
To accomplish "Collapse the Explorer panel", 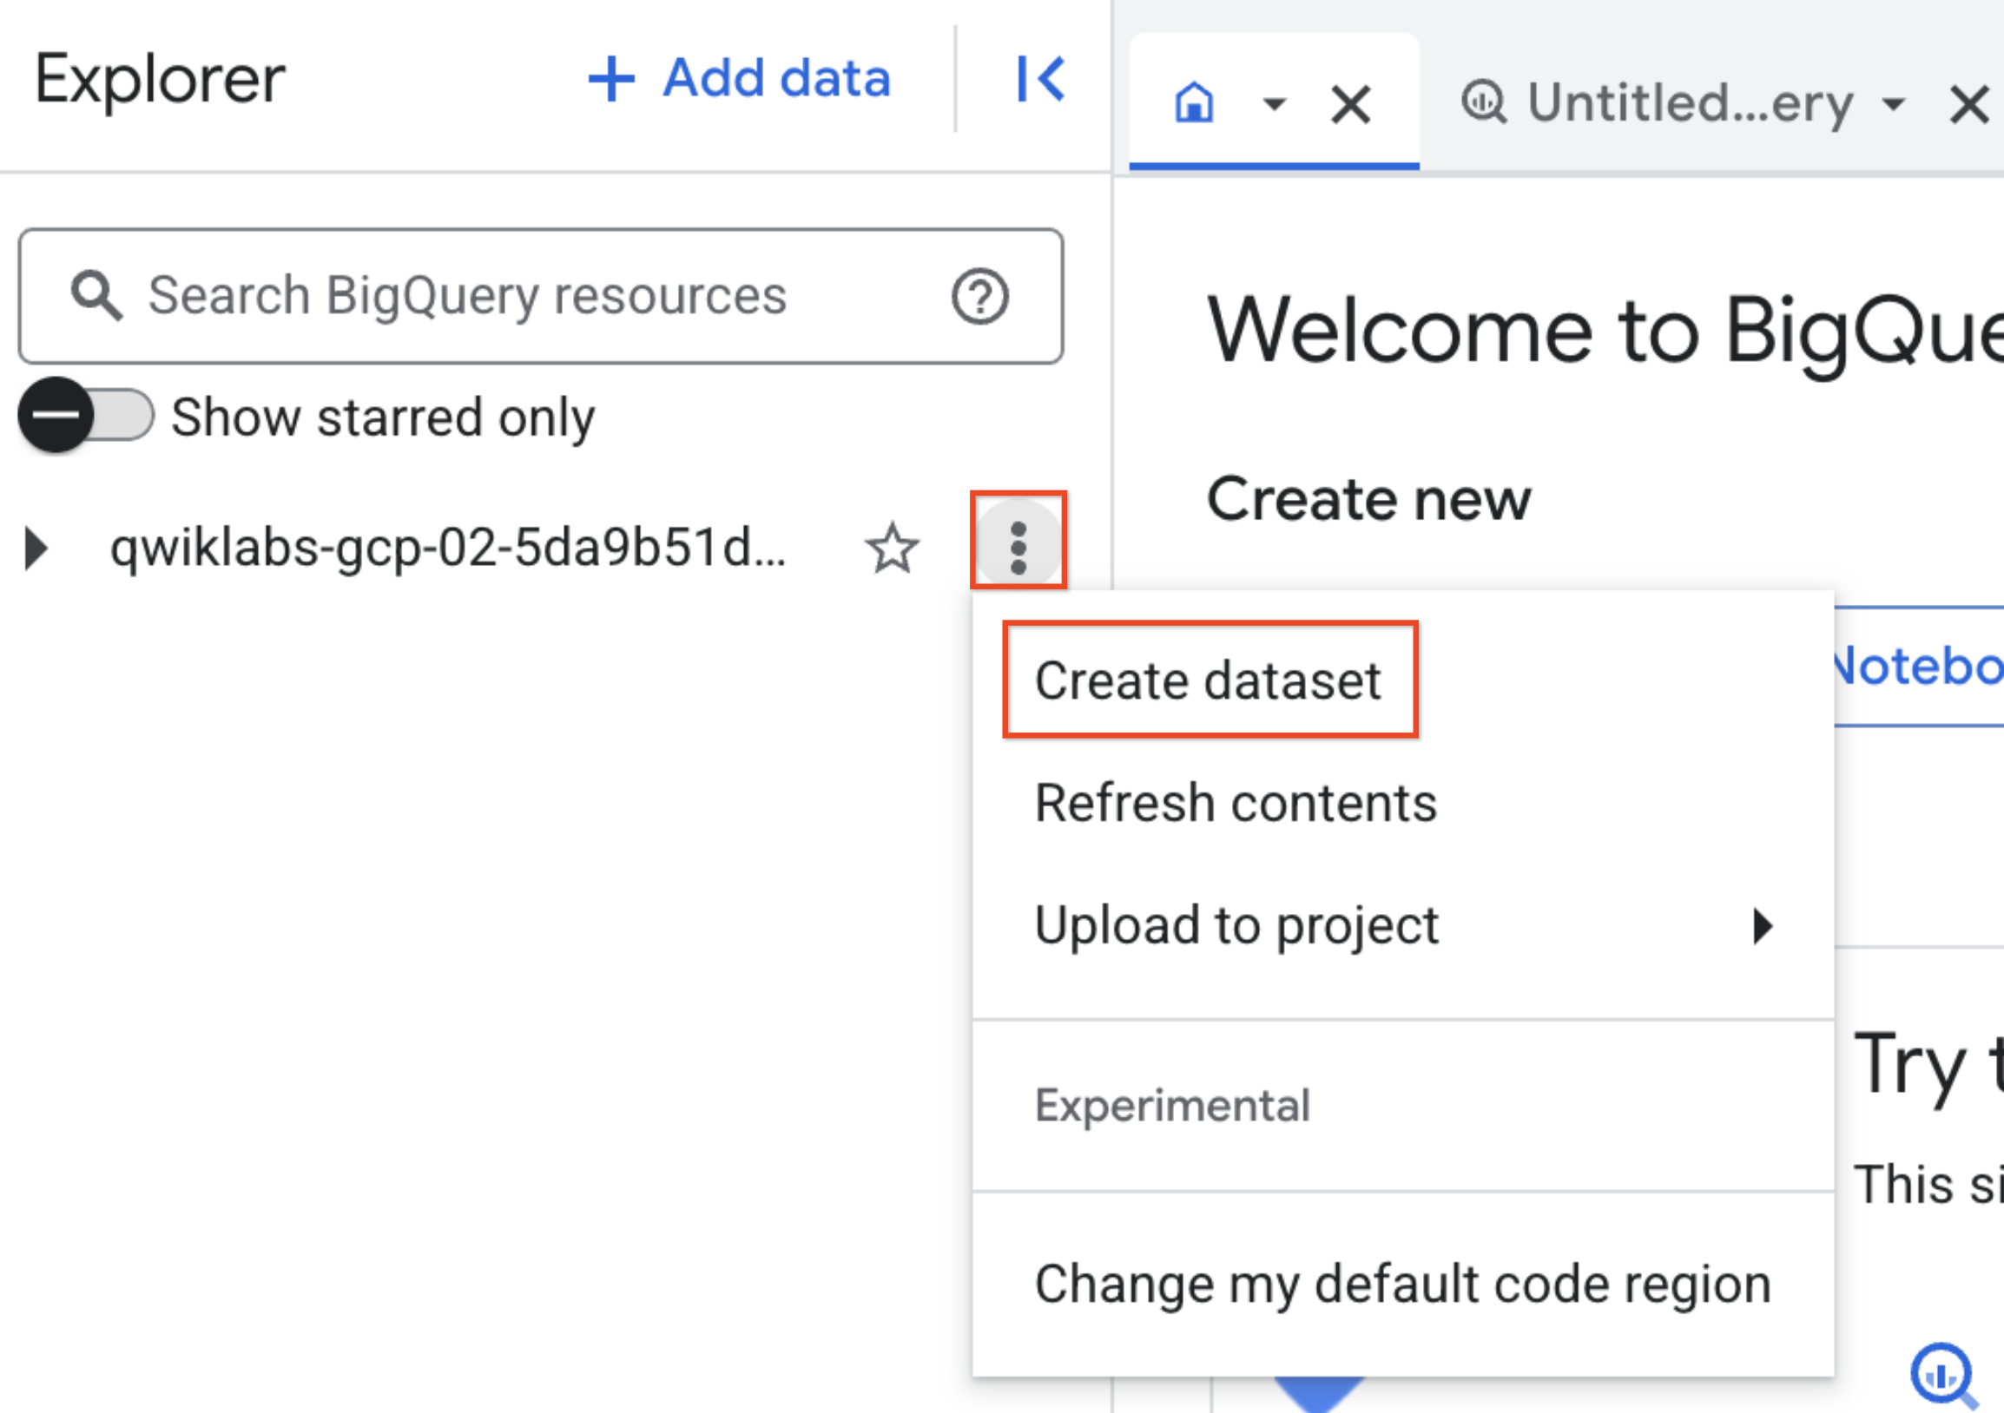I will pyautogui.click(x=1040, y=78).
